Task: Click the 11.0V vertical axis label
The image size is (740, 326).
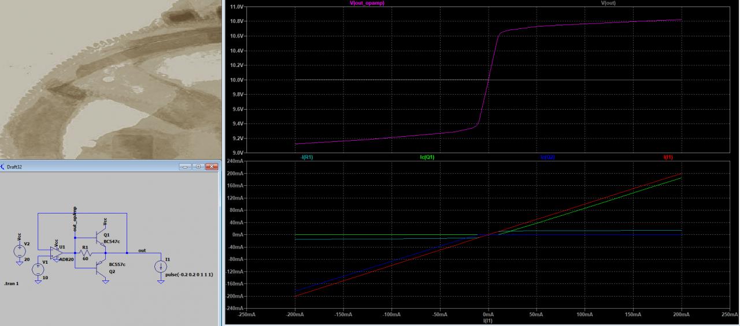Action: 236,6
